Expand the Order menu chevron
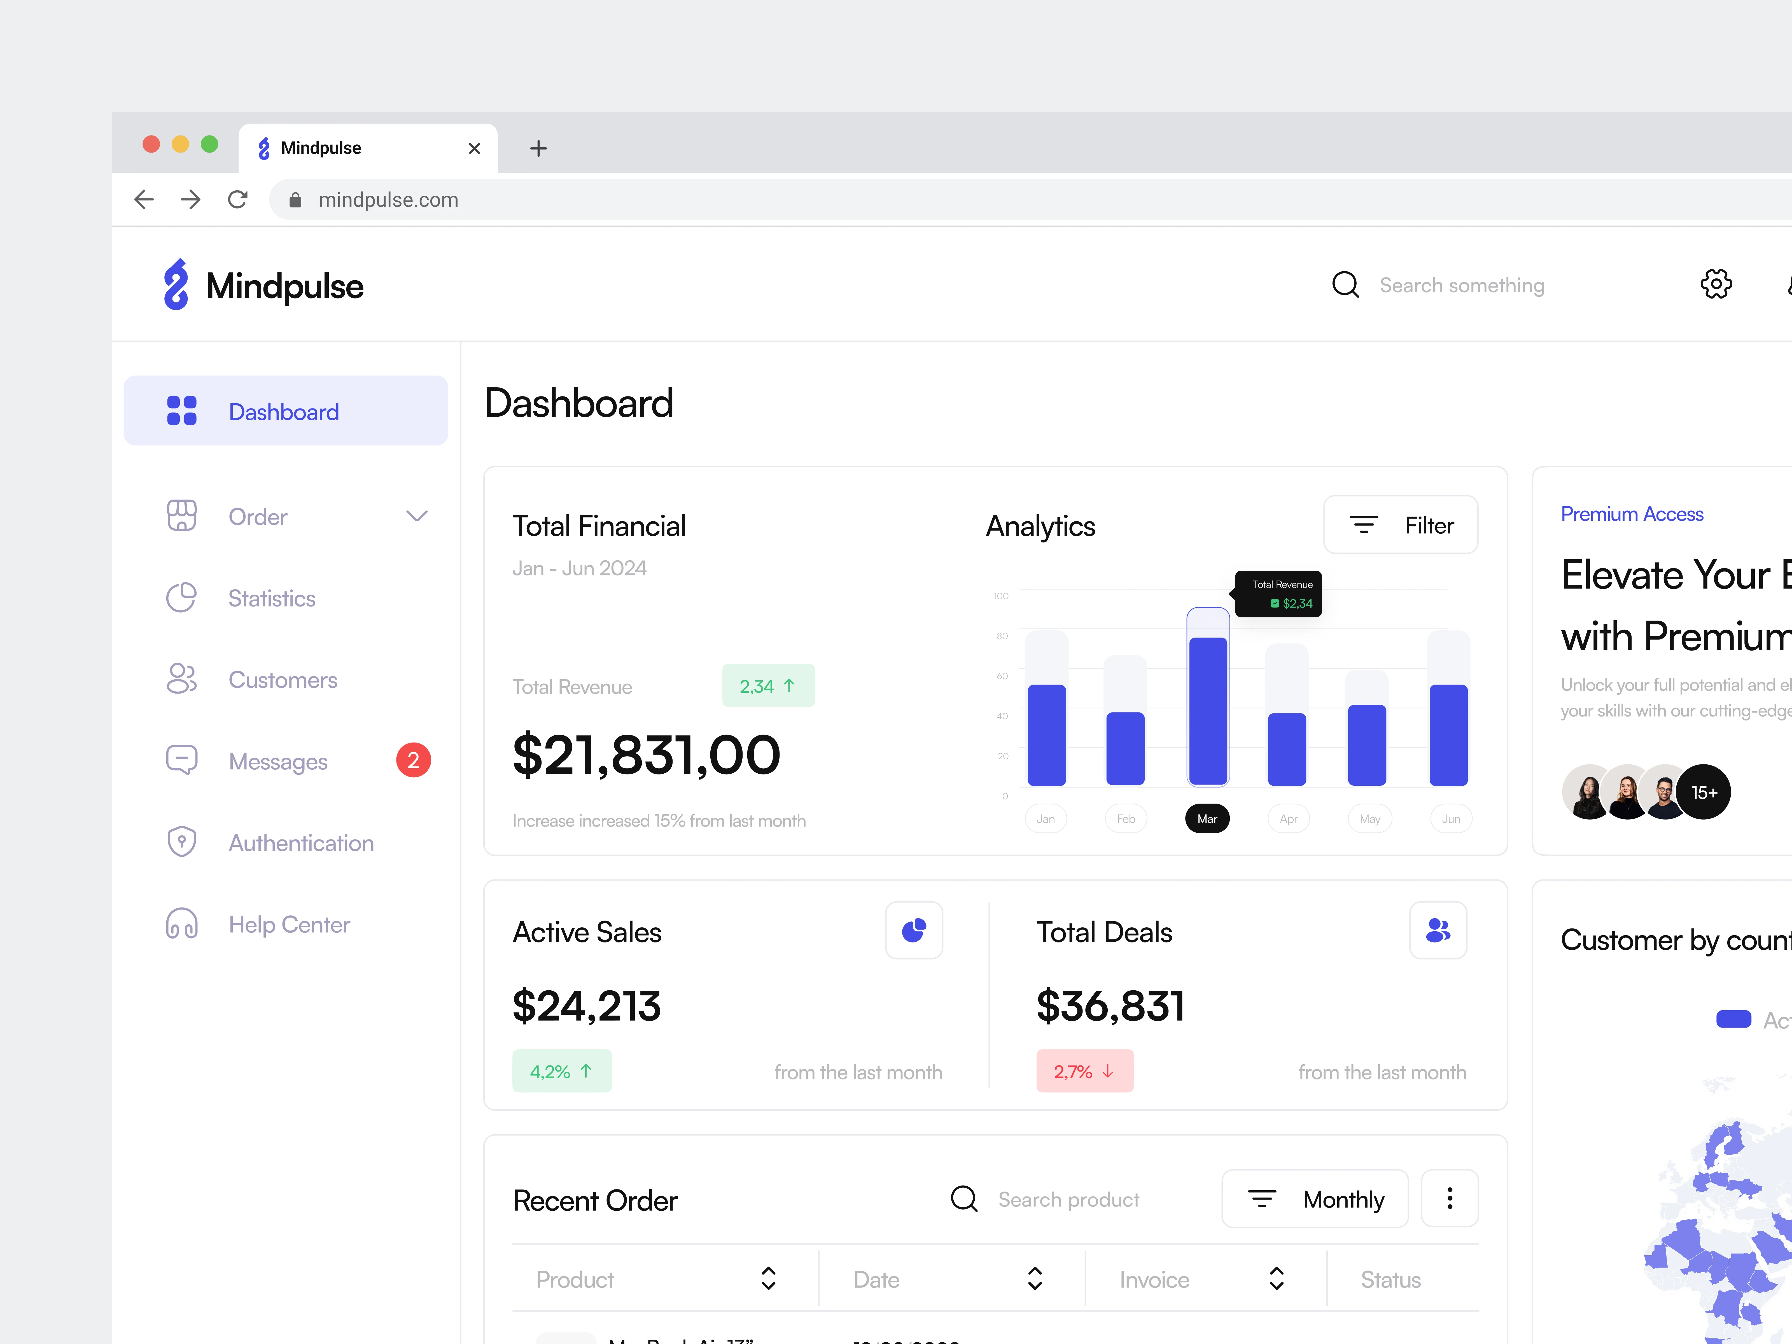This screenshot has height=1344, width=1792. (416, 516)
